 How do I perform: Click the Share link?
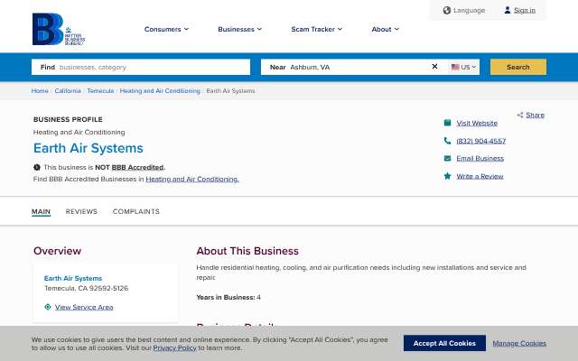[x=535, y=115]
